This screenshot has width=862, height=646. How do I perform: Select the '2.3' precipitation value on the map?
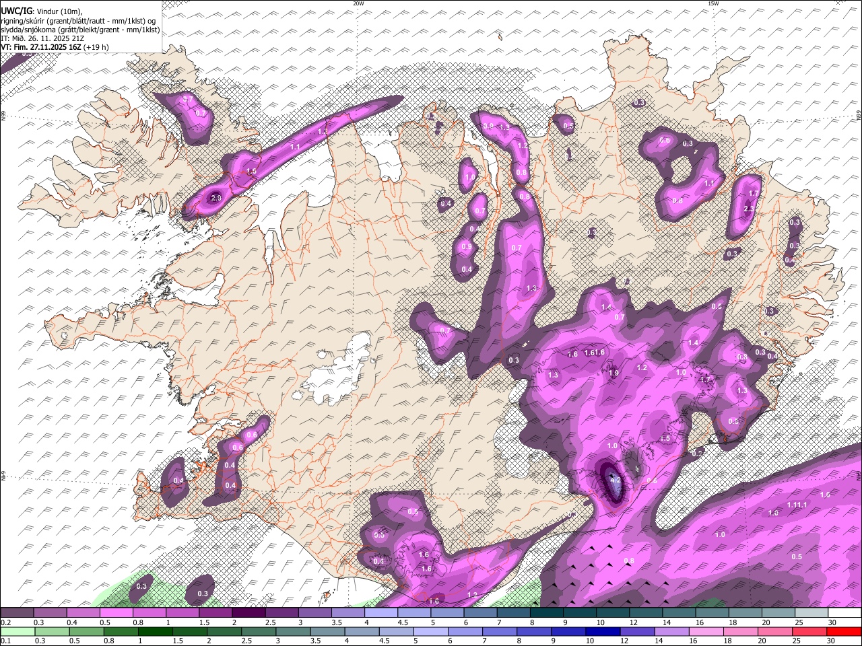click(748, 209)
